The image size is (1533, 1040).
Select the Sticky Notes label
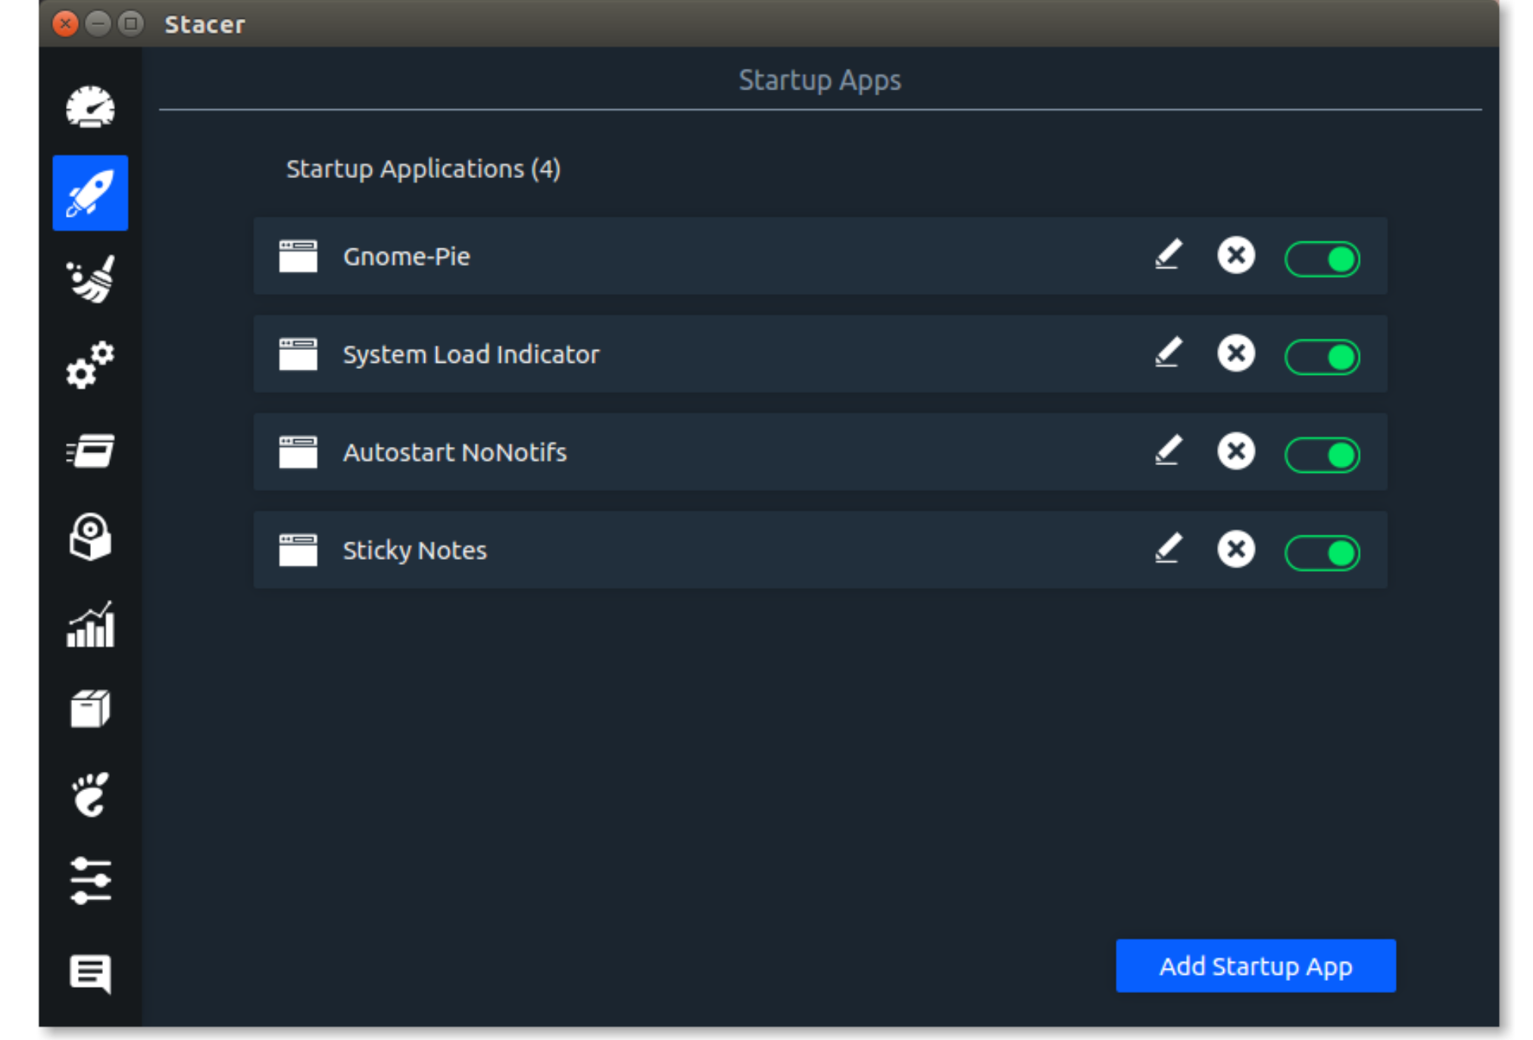(x=415, y=550)
